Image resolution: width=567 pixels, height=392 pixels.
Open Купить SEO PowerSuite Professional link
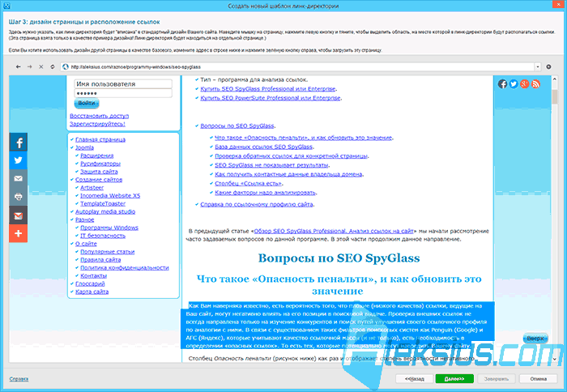pos(271,98)
